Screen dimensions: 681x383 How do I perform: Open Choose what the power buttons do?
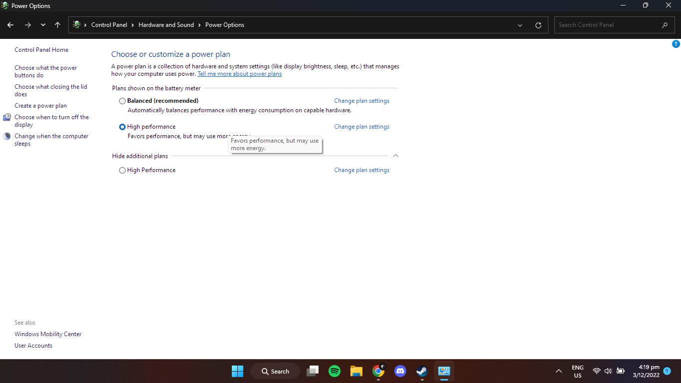coord(46,71)
